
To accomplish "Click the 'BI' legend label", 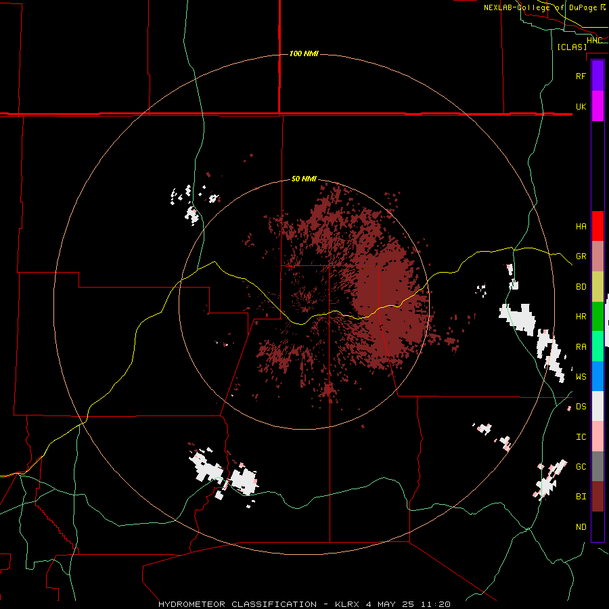I will (581, 497).
